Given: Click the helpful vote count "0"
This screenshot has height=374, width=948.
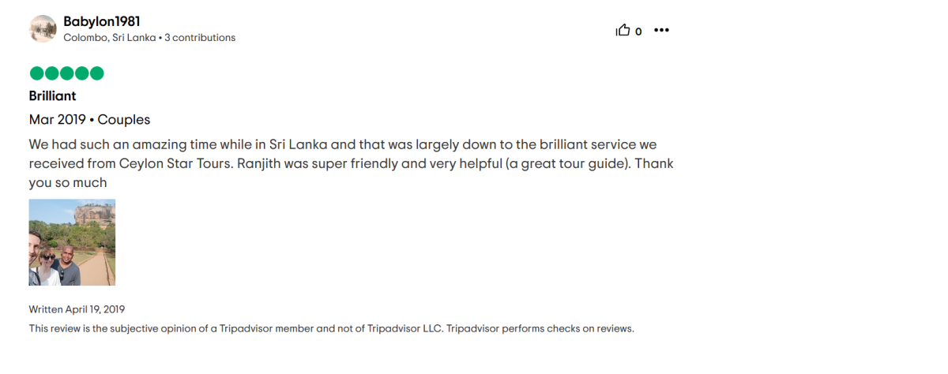Looking at the screenshot, I should (638, 32).
